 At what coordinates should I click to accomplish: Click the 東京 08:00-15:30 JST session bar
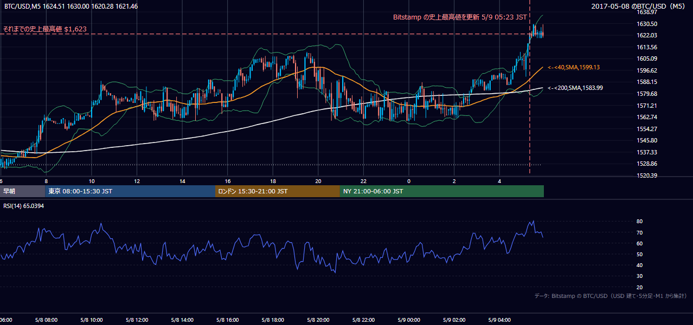(130, 191)
